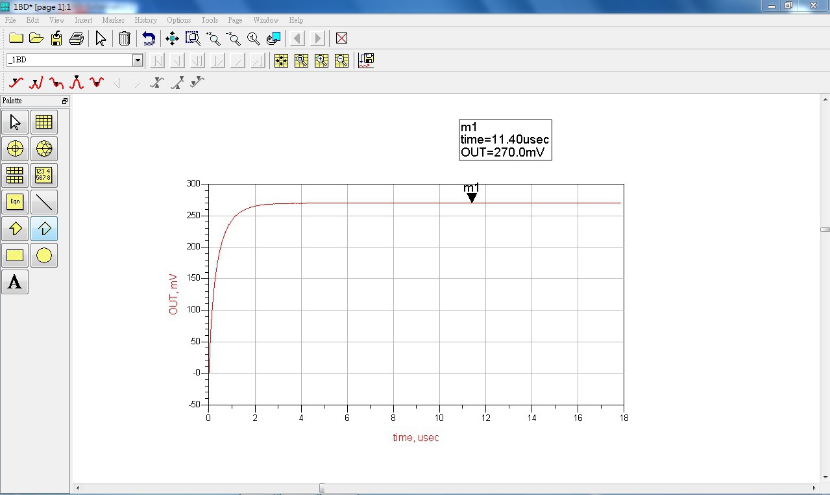
Task: Click the peak marker icon
Action: (x=77, y=82)
